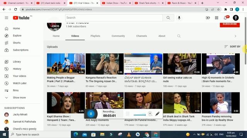Click the SUBSCRIBE button
247x138 pixels.
tap(230, 24)
